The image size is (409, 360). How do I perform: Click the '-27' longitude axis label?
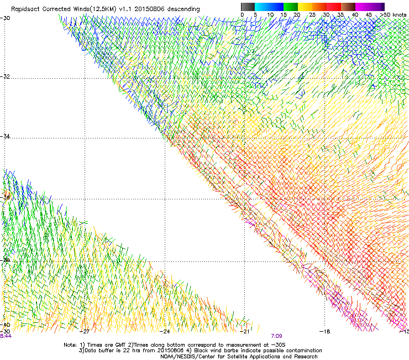(84, 332)
